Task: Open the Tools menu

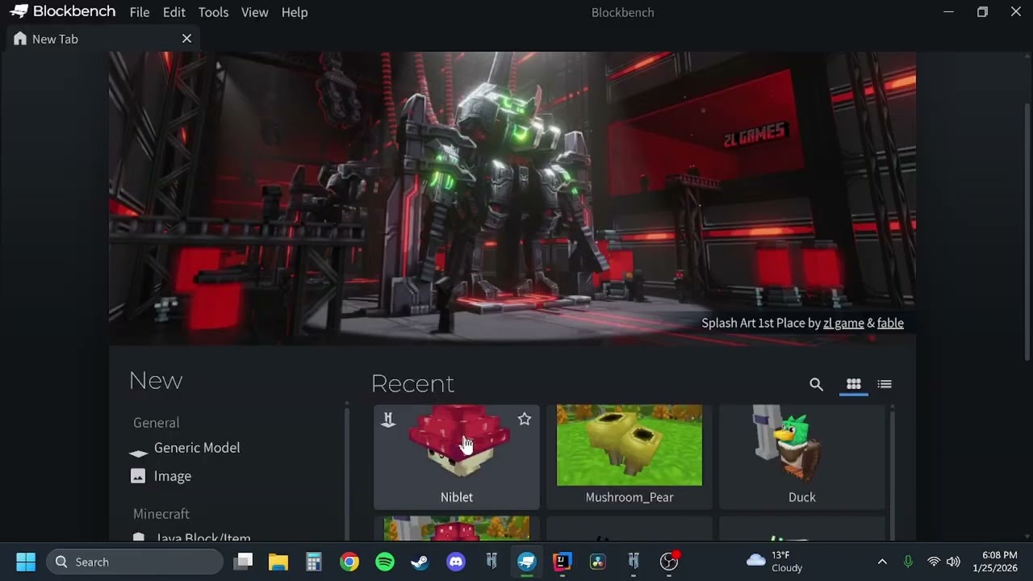Action: (213, 12)
